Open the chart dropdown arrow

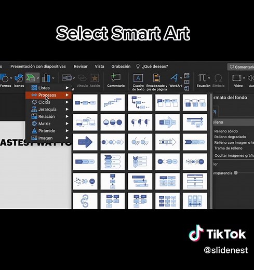click(x=53, y=78)
